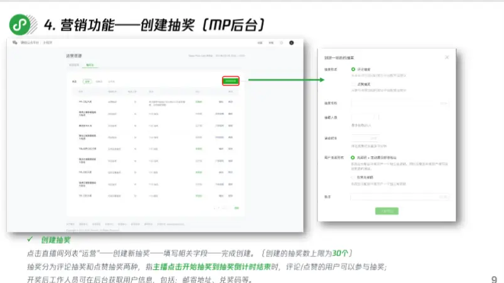Viewport: 504px width, 283px height.
Task: Click the green mini-program logo in slide header
Action: tap(20, 25)
